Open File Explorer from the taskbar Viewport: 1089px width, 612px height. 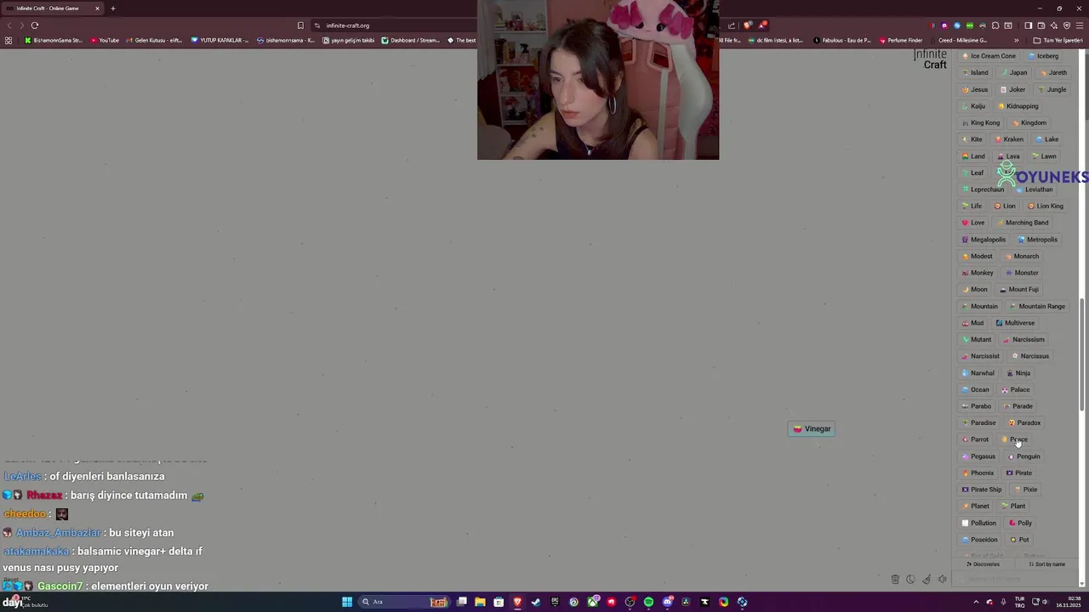480,602
